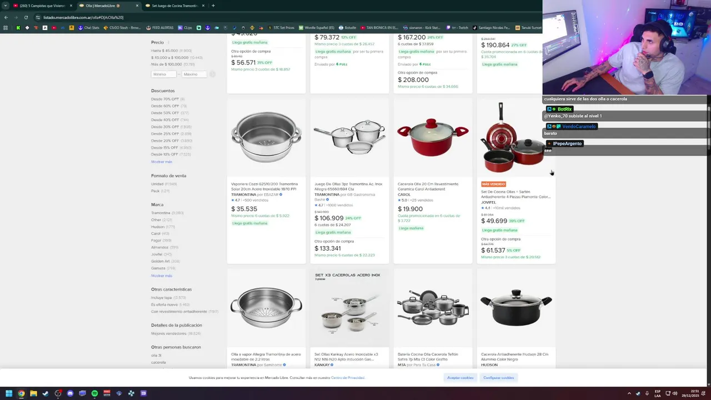
Task: Click the Mínimo price field
Action: pos(163,74)
